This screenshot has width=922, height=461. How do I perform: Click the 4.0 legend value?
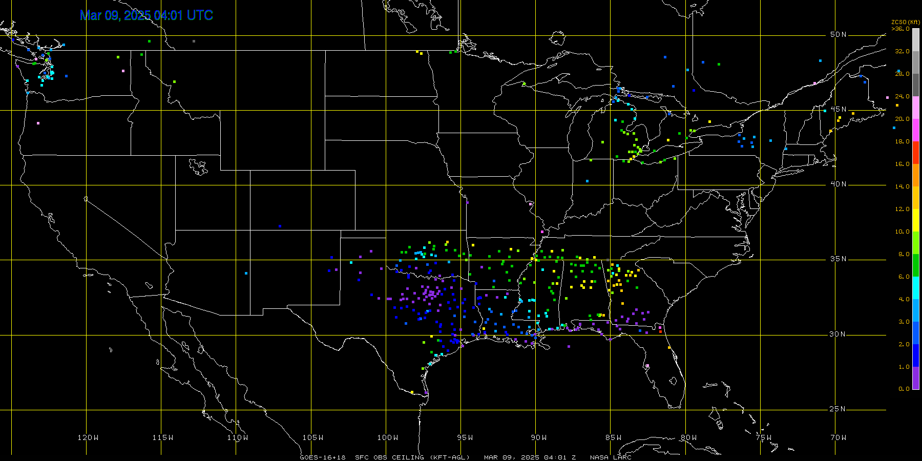pyautogui.click(x=904, y=299)
